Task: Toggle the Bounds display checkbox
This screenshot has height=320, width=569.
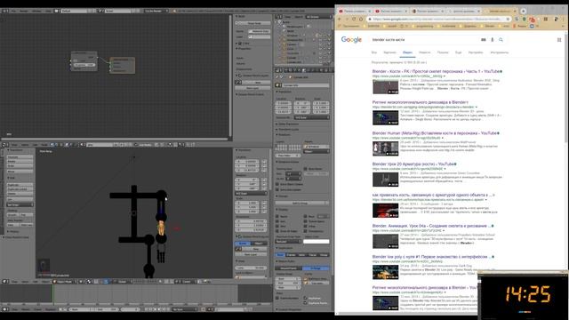Action: point(306,216)
